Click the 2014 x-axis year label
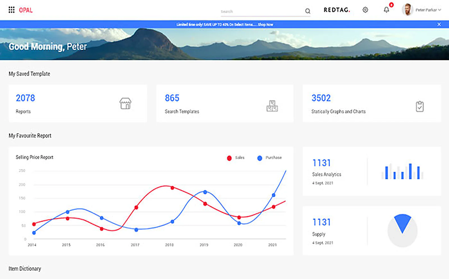The width and height of the screenshot is (449, 279). tap(32, 245)
